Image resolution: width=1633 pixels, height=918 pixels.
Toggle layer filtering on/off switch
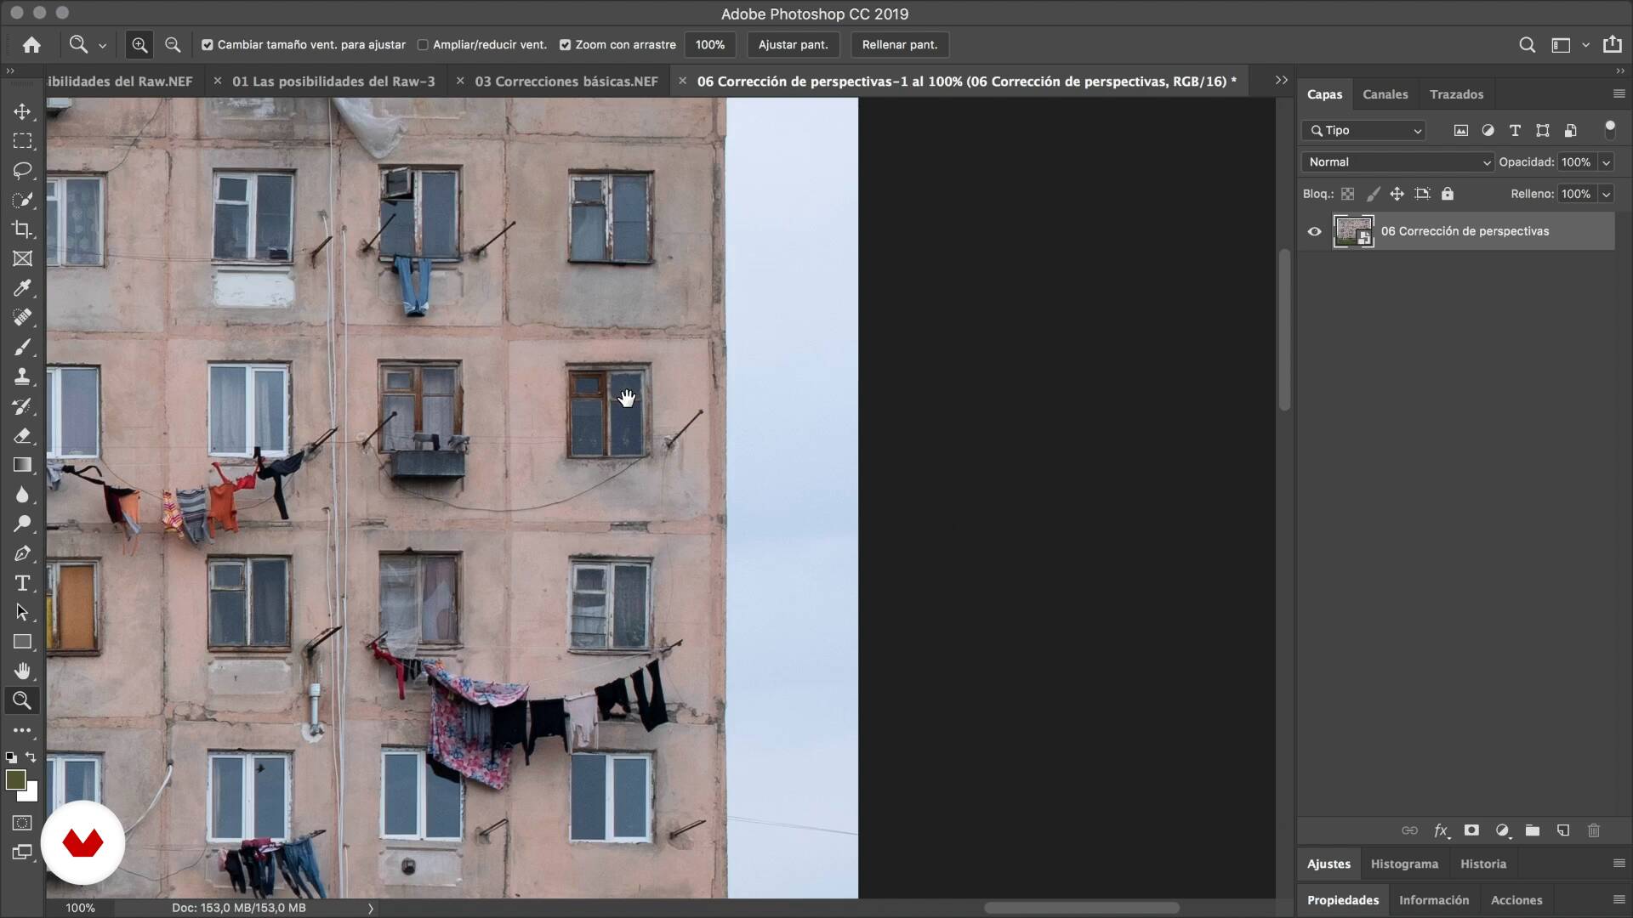coord(1609,129)
